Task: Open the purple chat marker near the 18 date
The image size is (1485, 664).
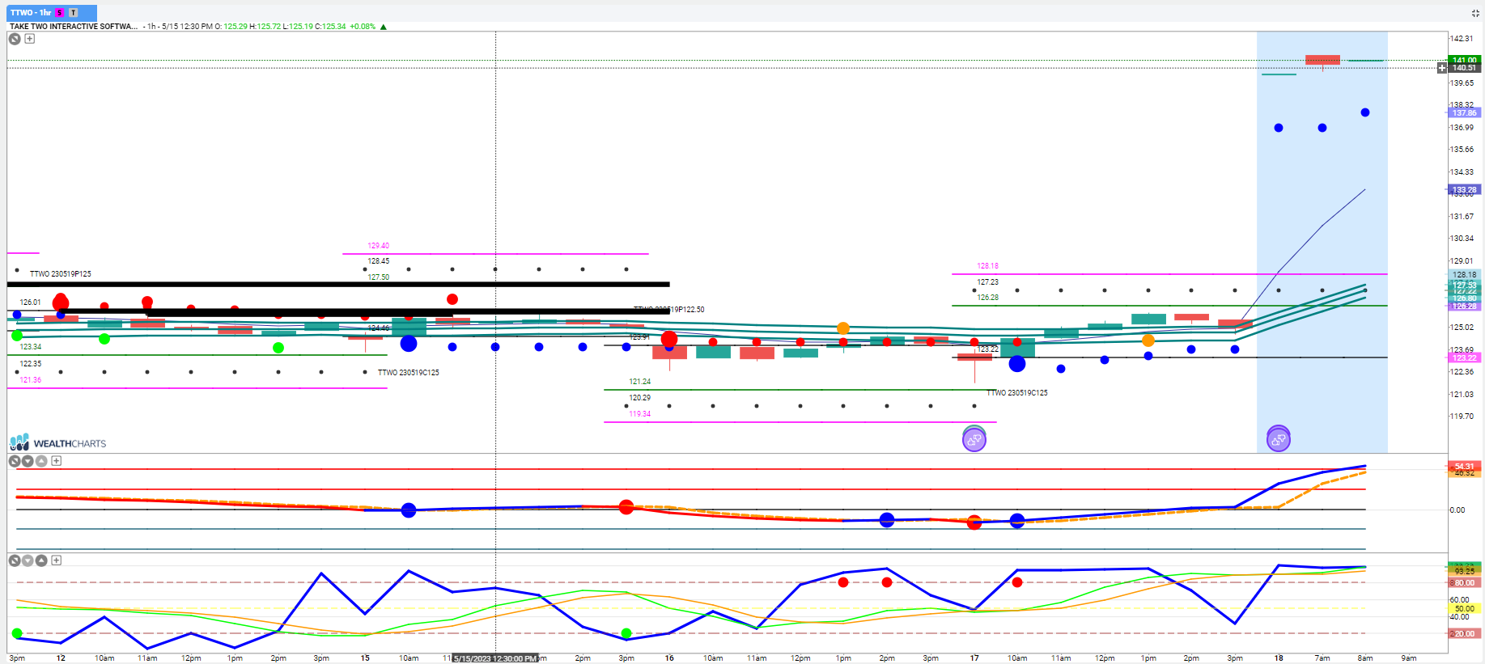Action: (1279, 439)
